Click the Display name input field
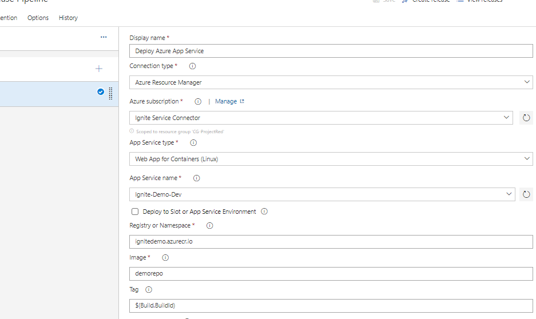Screen dimensions: 536x319 (331, 51)
